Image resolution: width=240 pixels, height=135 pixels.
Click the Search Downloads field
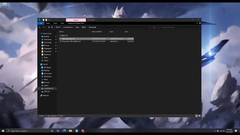point(178,27)
